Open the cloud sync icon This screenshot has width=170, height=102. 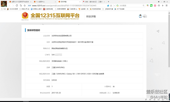point(159,5)
